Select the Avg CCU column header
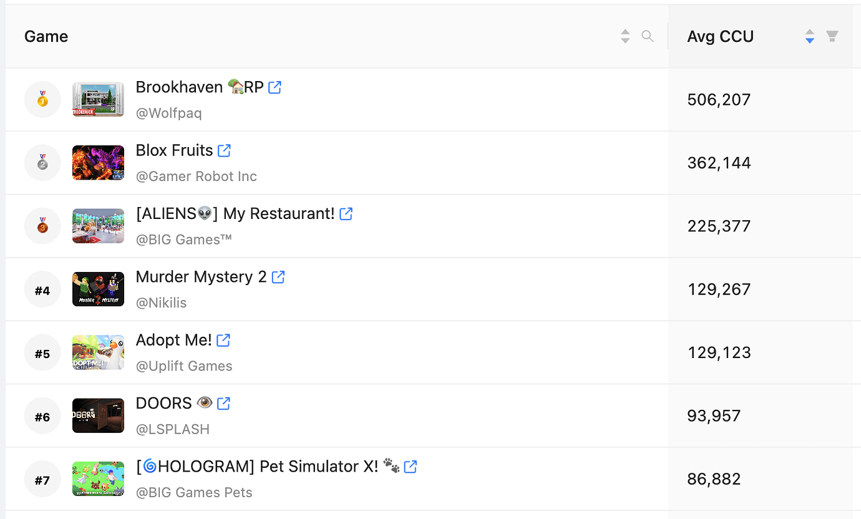The image size is (861, 519). [x=721, y=36]
